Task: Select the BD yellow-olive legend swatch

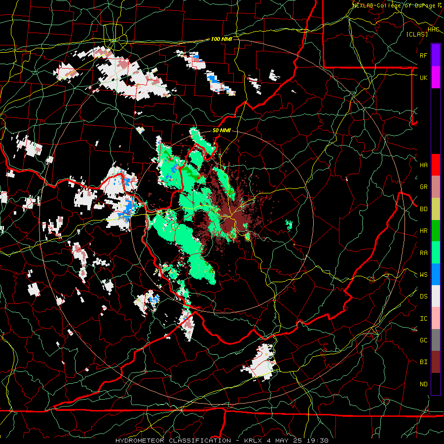Action: tap(436, 209)
